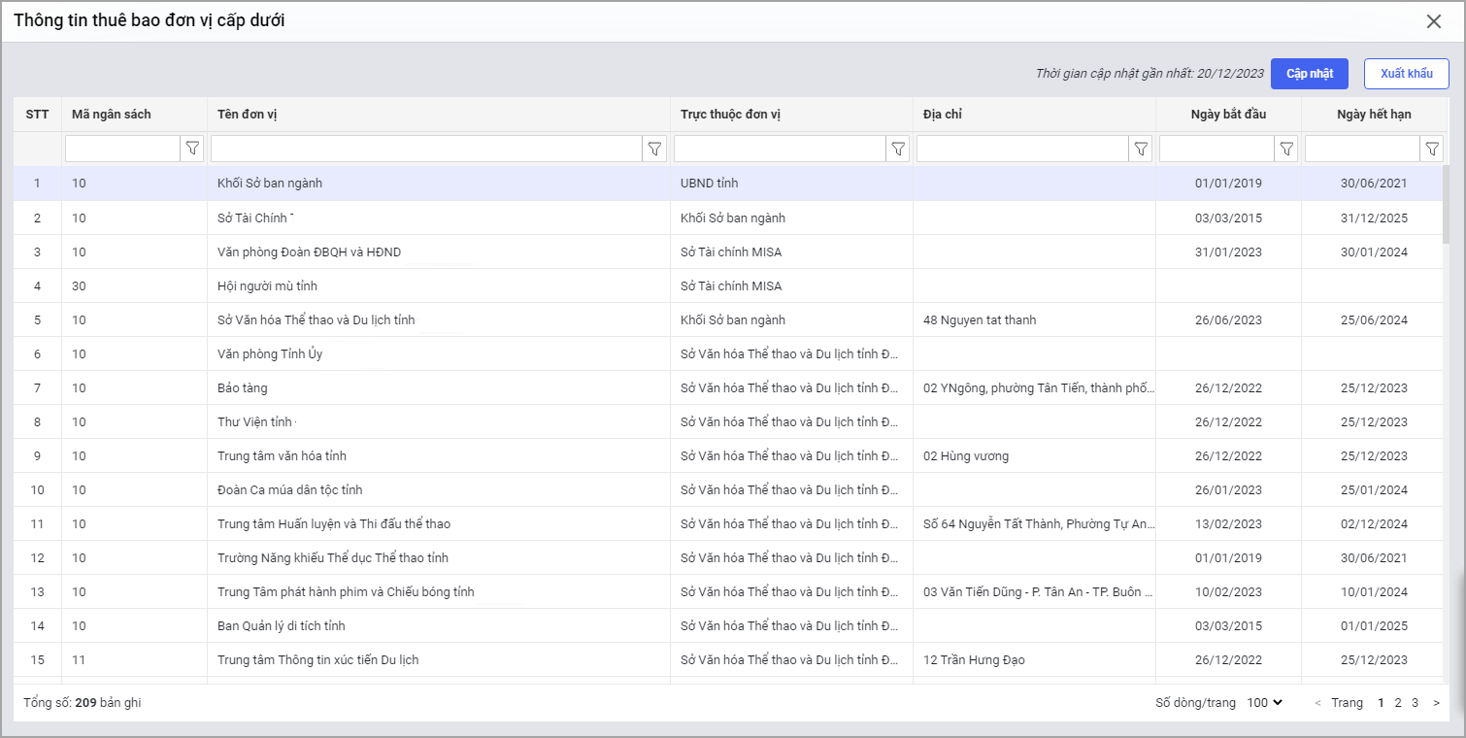Open filter icon for Trực thuộc đơn vị column
The width and height of the screenshot is (1466, 738).
click(898, 149)
